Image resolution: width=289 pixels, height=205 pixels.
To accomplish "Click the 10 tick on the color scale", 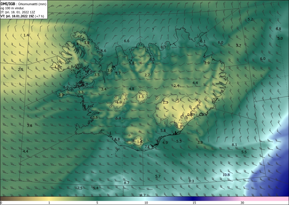I will tap(146, 203).
